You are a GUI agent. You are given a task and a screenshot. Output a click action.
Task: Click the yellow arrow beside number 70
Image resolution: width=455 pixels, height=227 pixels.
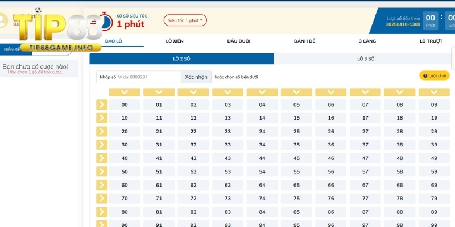pyautogui.click(x=102, y=198)
